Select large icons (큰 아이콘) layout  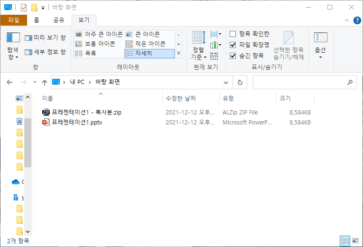click(143, 34)
